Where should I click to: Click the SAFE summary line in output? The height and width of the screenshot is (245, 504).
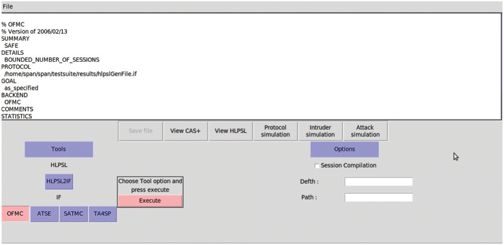(x=11, y=46)
